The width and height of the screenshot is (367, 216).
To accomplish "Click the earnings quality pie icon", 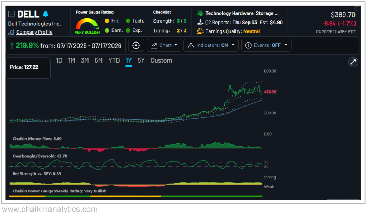I will click(x=200, y=31).
